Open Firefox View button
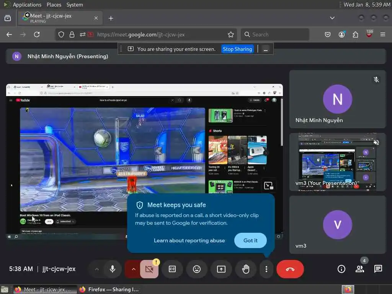The height and width of the screenshot is (294, 392). click(8, 18)
